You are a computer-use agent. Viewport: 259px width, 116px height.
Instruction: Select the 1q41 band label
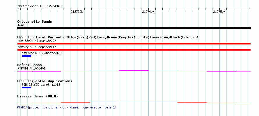pyautogui.click(x=21, y=25)
